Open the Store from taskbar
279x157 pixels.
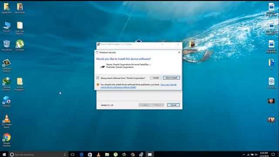pyautogui.click(x=90, y=154)
